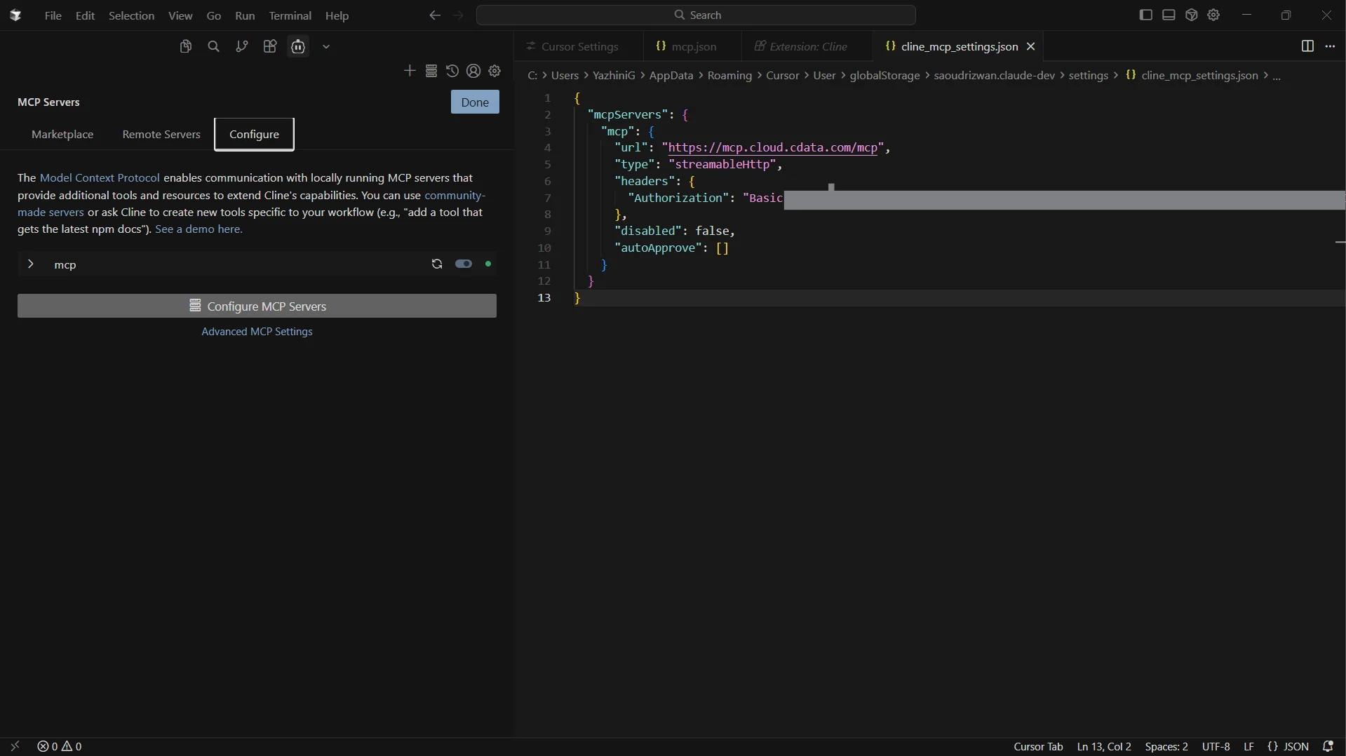The height and width of the screenshot is (756, 1346).
Task: Open the Explorer files icon
Action: (185, 46)
